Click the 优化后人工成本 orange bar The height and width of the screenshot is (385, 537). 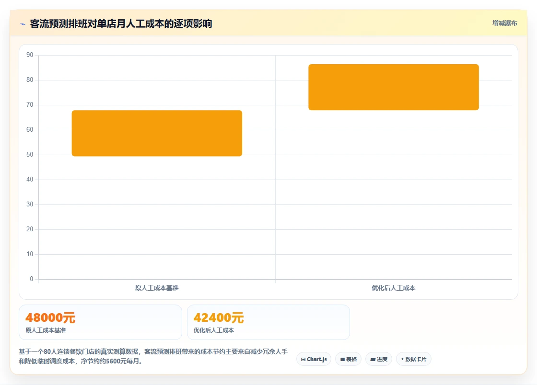coord(394,87)
